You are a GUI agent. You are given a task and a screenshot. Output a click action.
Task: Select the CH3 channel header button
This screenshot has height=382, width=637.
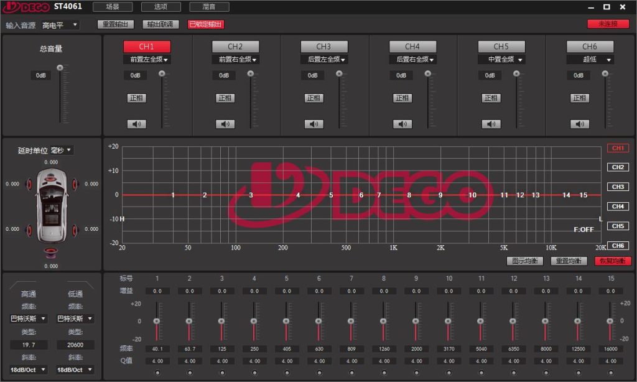[x=324, y=46]
